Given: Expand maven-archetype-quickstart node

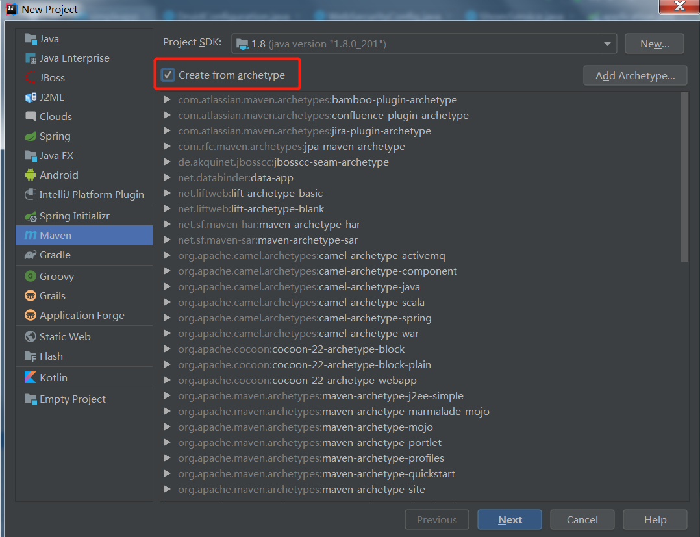Looking at the screenshot, I should pyautogui.click(x=167, y=473).
